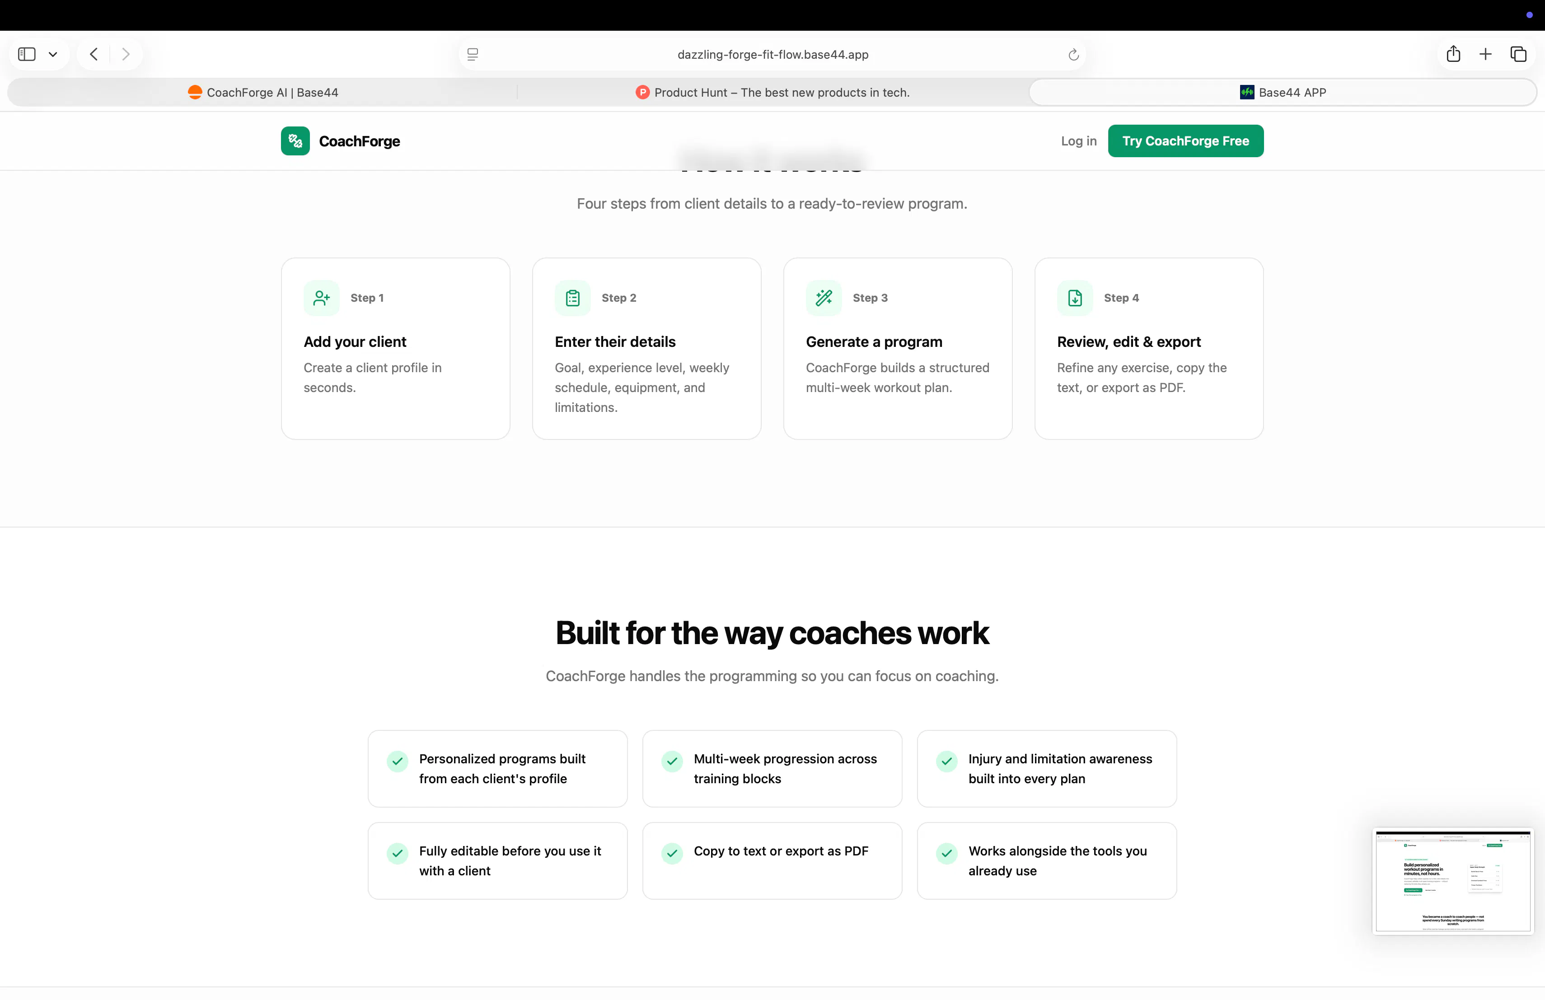1545x1000 pixels.
Task: Select the 'Enter their details' heading
Action: (615, 342)
